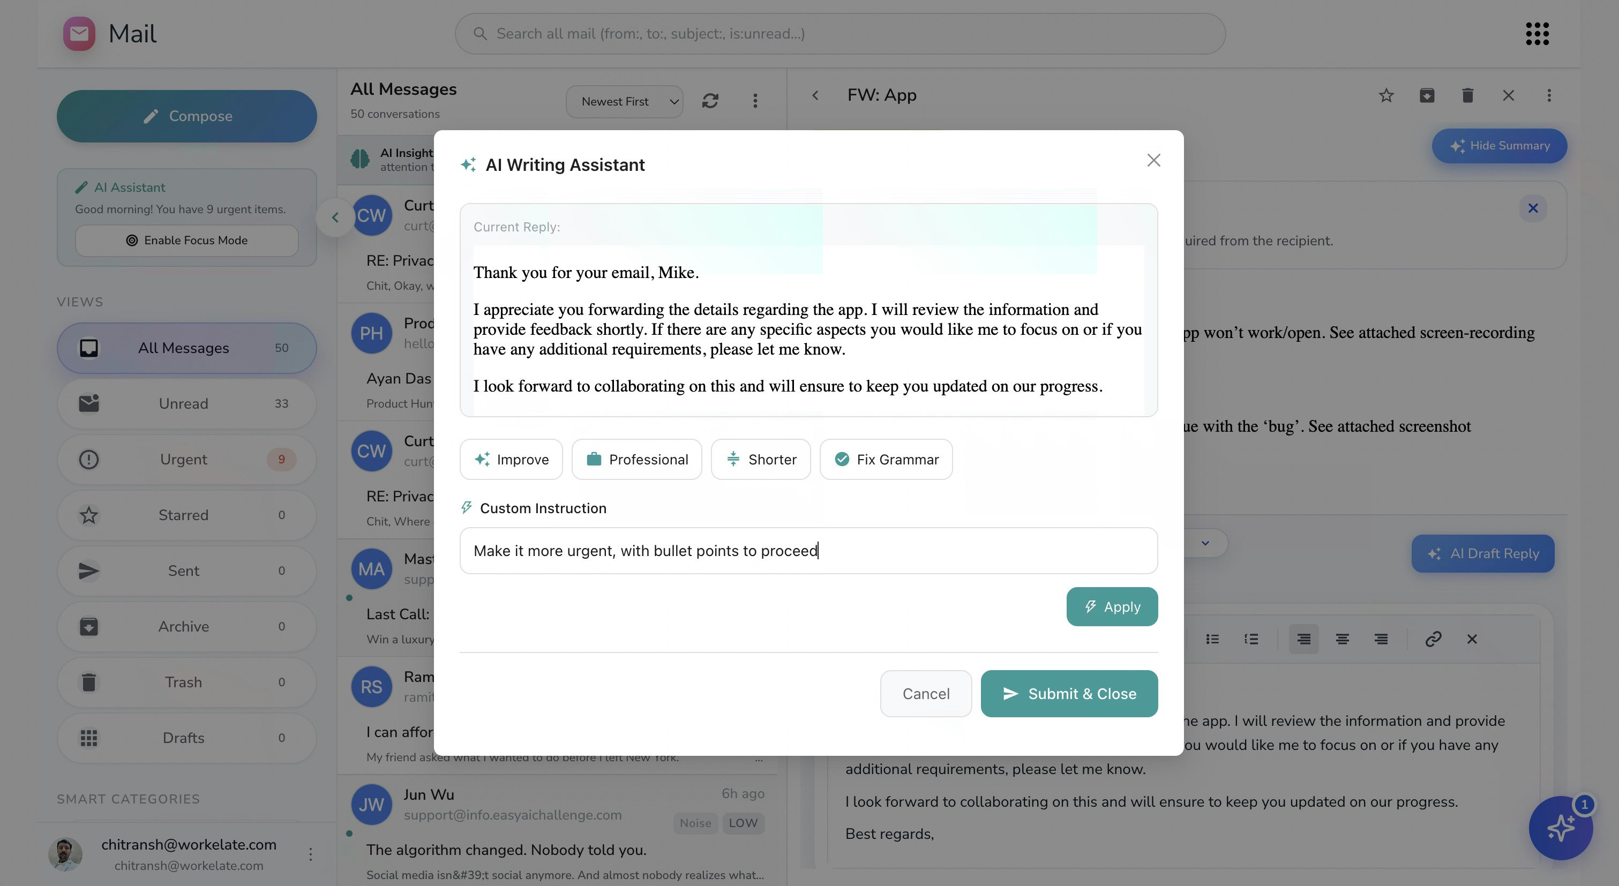This screenshot has height=886, width=1619.
Task: Open floating AI sparkle assistant button
Action: pyautogui.click(x=1560, y=828)
